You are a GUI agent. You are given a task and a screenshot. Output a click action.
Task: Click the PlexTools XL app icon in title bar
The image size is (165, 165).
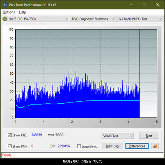click(x=5, y=5)
